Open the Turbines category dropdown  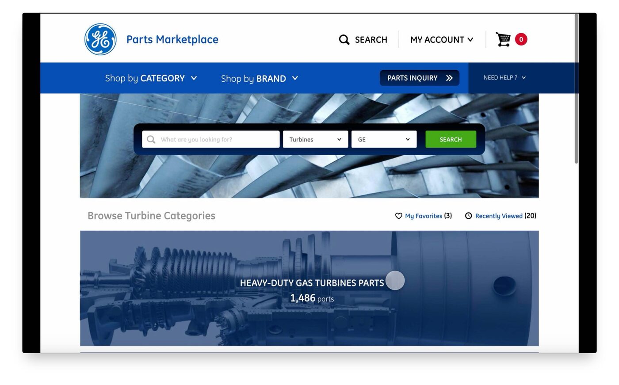pyautogui.click(x=316, y=139)
